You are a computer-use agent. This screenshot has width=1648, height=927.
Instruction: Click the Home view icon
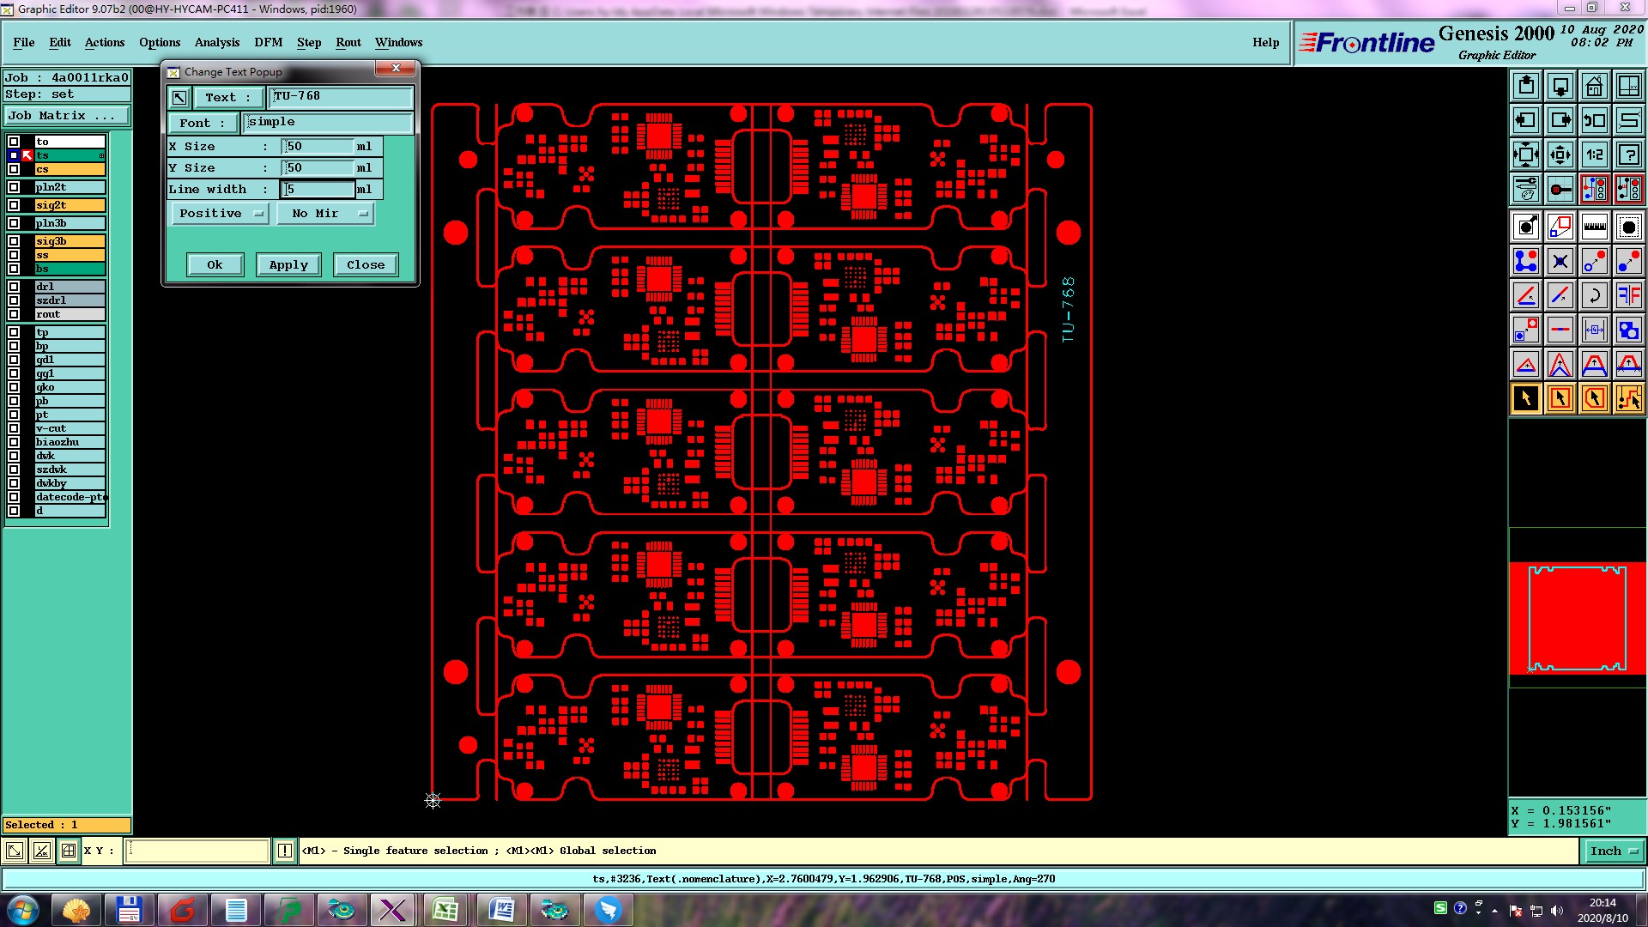pyautogui.click(x=1594, y=87)
